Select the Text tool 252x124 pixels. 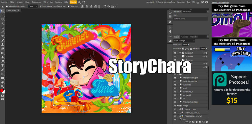(x=3, y=65)
